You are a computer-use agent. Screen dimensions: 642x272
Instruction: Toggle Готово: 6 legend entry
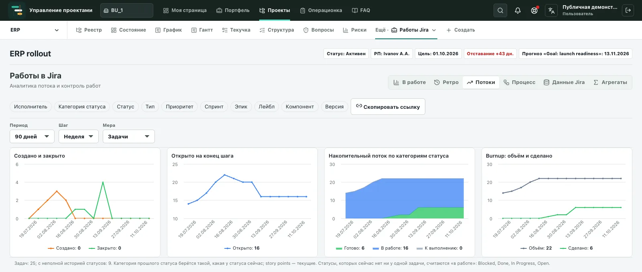(350, 248)
